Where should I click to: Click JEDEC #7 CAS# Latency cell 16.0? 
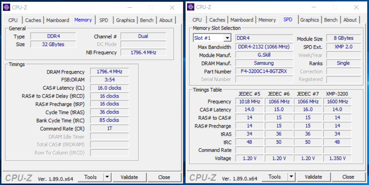(308, 110)
